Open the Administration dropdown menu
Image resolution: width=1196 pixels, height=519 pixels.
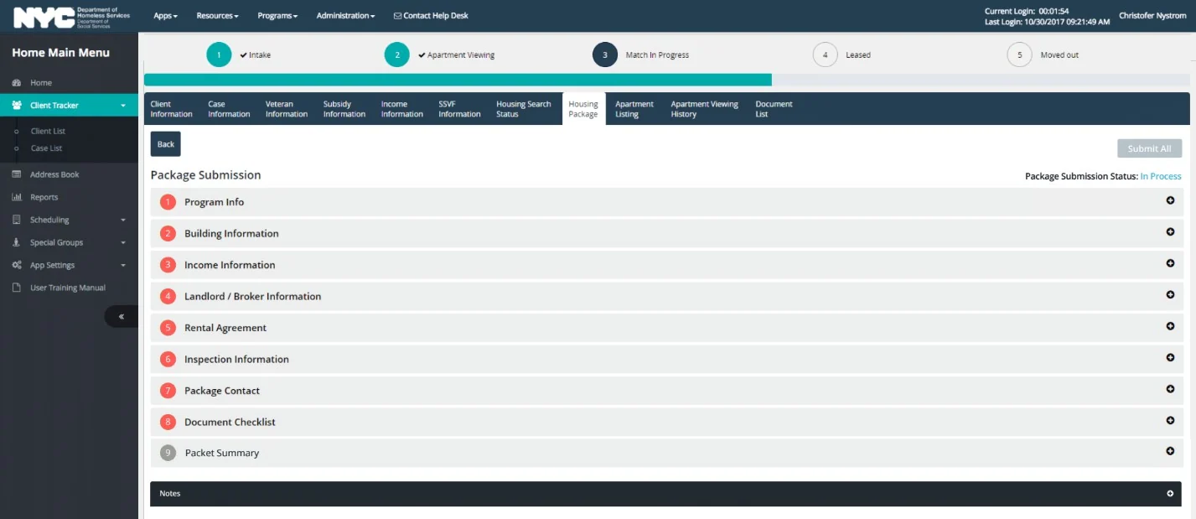point(345,16)
